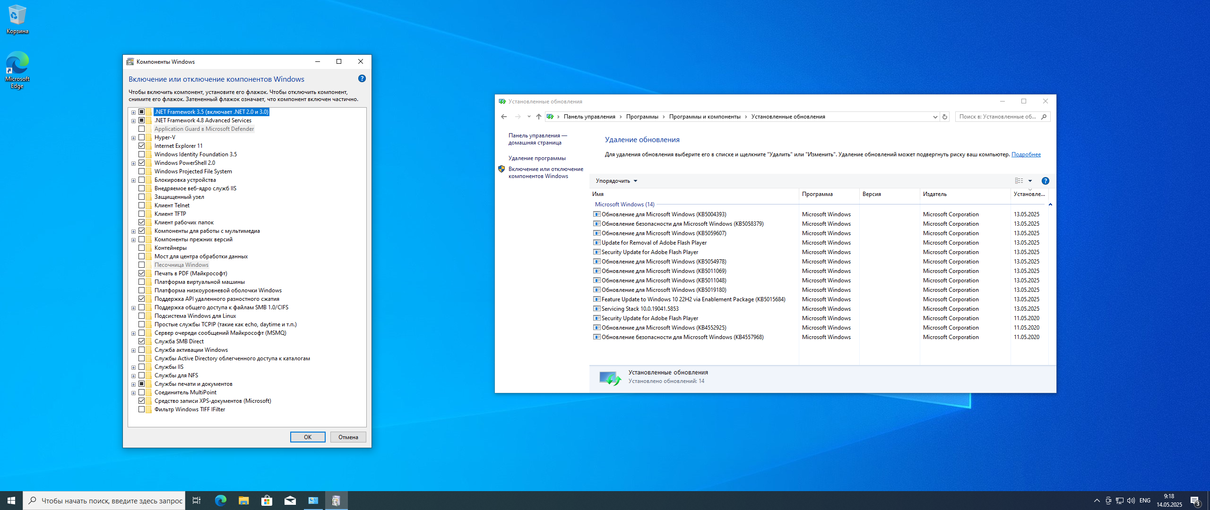Click Программы и компоненты breadcrumb

click(704, 117)
